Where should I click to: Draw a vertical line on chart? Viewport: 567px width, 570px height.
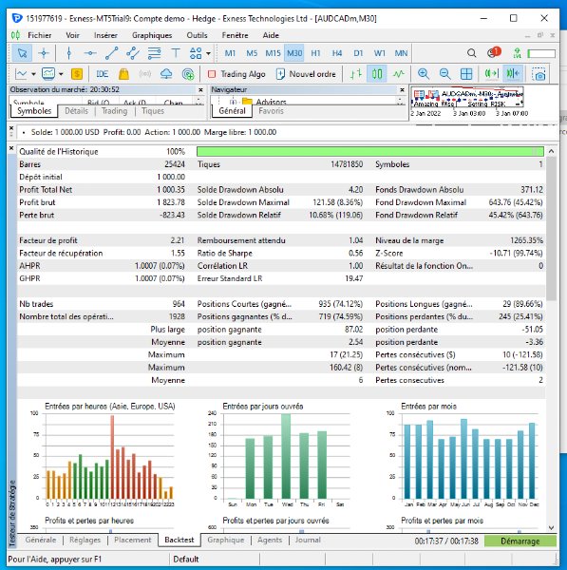pyautogui.click(x=68, y=53)
